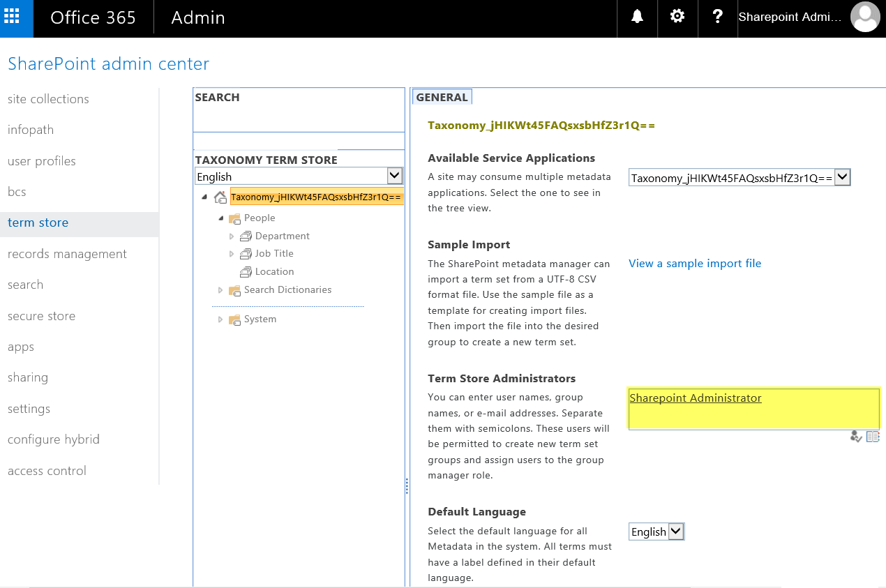Screen dimensions: 886x588
Task: Select the Location term set label
Action: (x=274, y=272)
